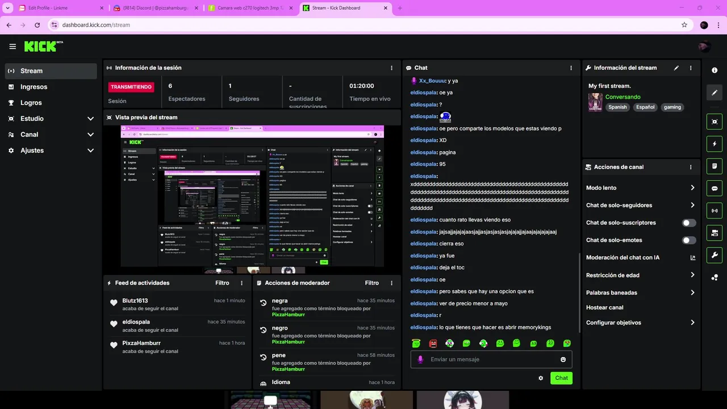Click the gaming tag
Image resolution: width=727 pixels, height=409 pixels.
tap(672, 107)
